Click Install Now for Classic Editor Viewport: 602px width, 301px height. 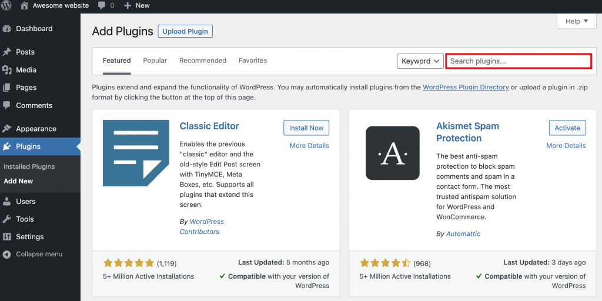pos(306,128)
